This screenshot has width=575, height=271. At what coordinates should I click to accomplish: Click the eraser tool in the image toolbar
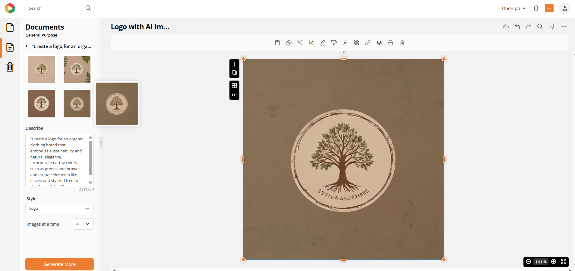coord(289,43)
